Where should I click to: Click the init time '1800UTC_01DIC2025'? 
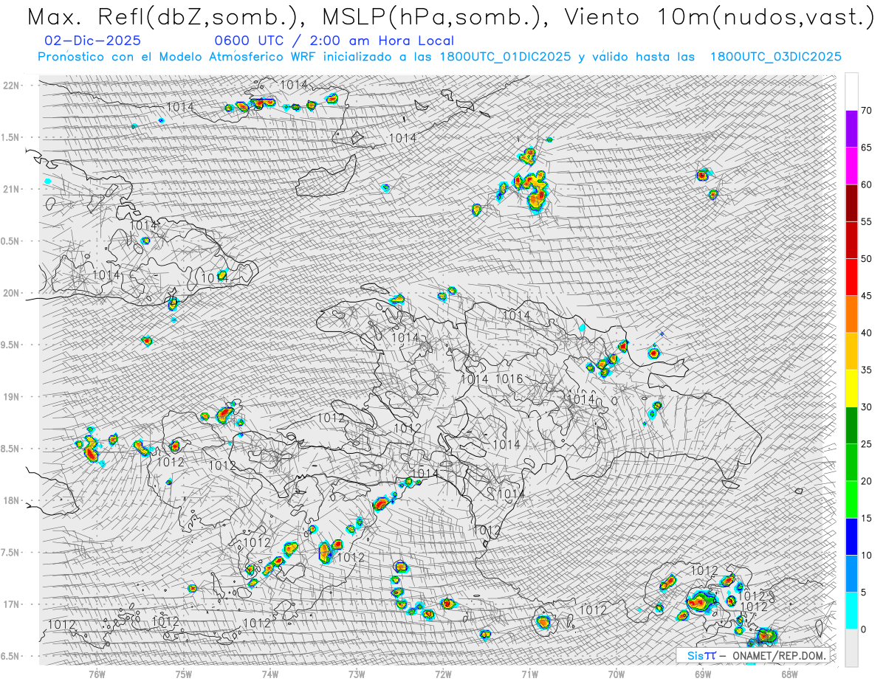tap(505, 57)
